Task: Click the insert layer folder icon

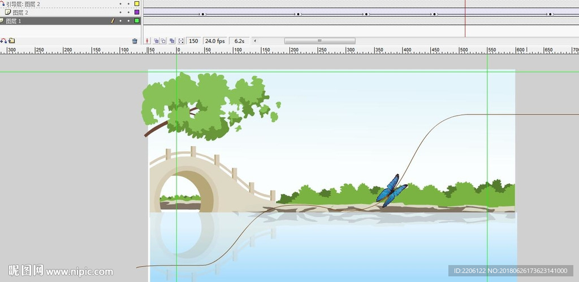Action: coord(11,41)
